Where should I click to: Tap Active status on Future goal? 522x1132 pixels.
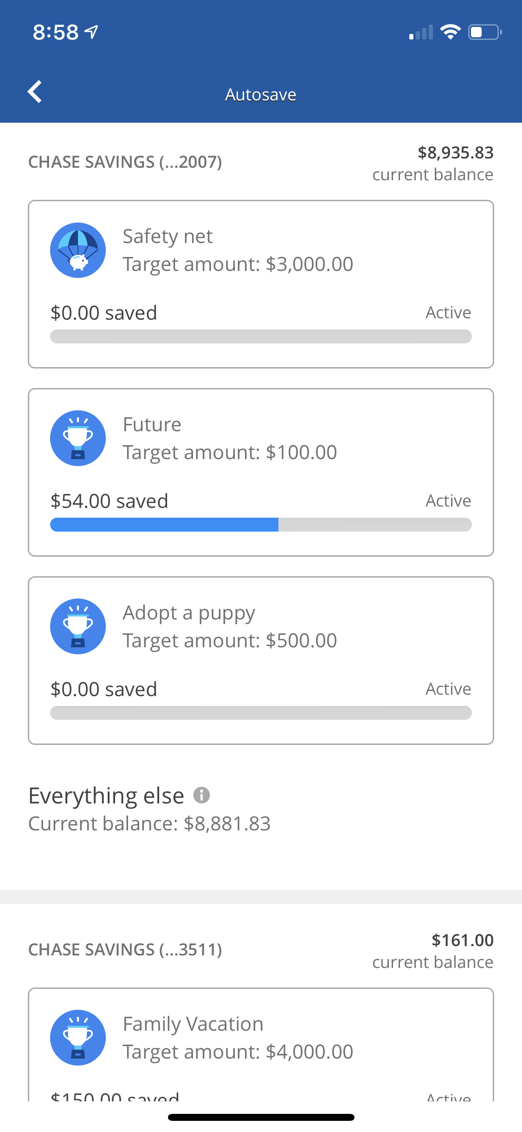[x=448, y=500]
